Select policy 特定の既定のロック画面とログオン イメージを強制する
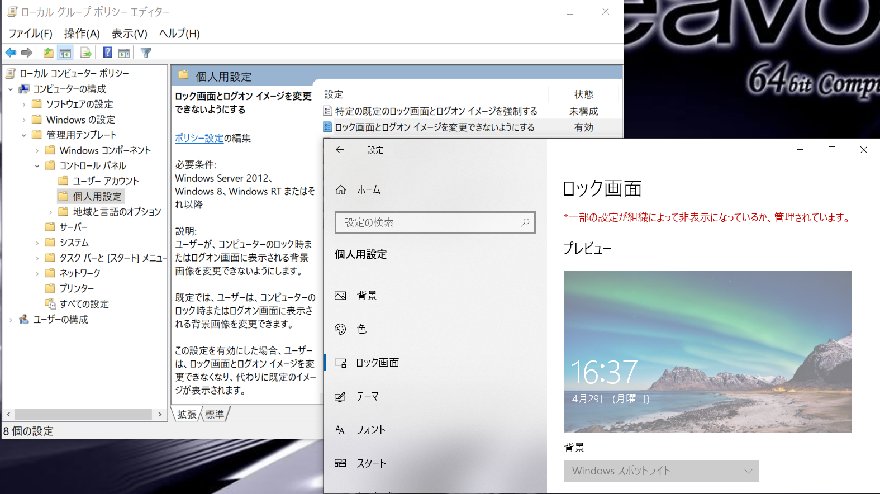 pos(436,111)
